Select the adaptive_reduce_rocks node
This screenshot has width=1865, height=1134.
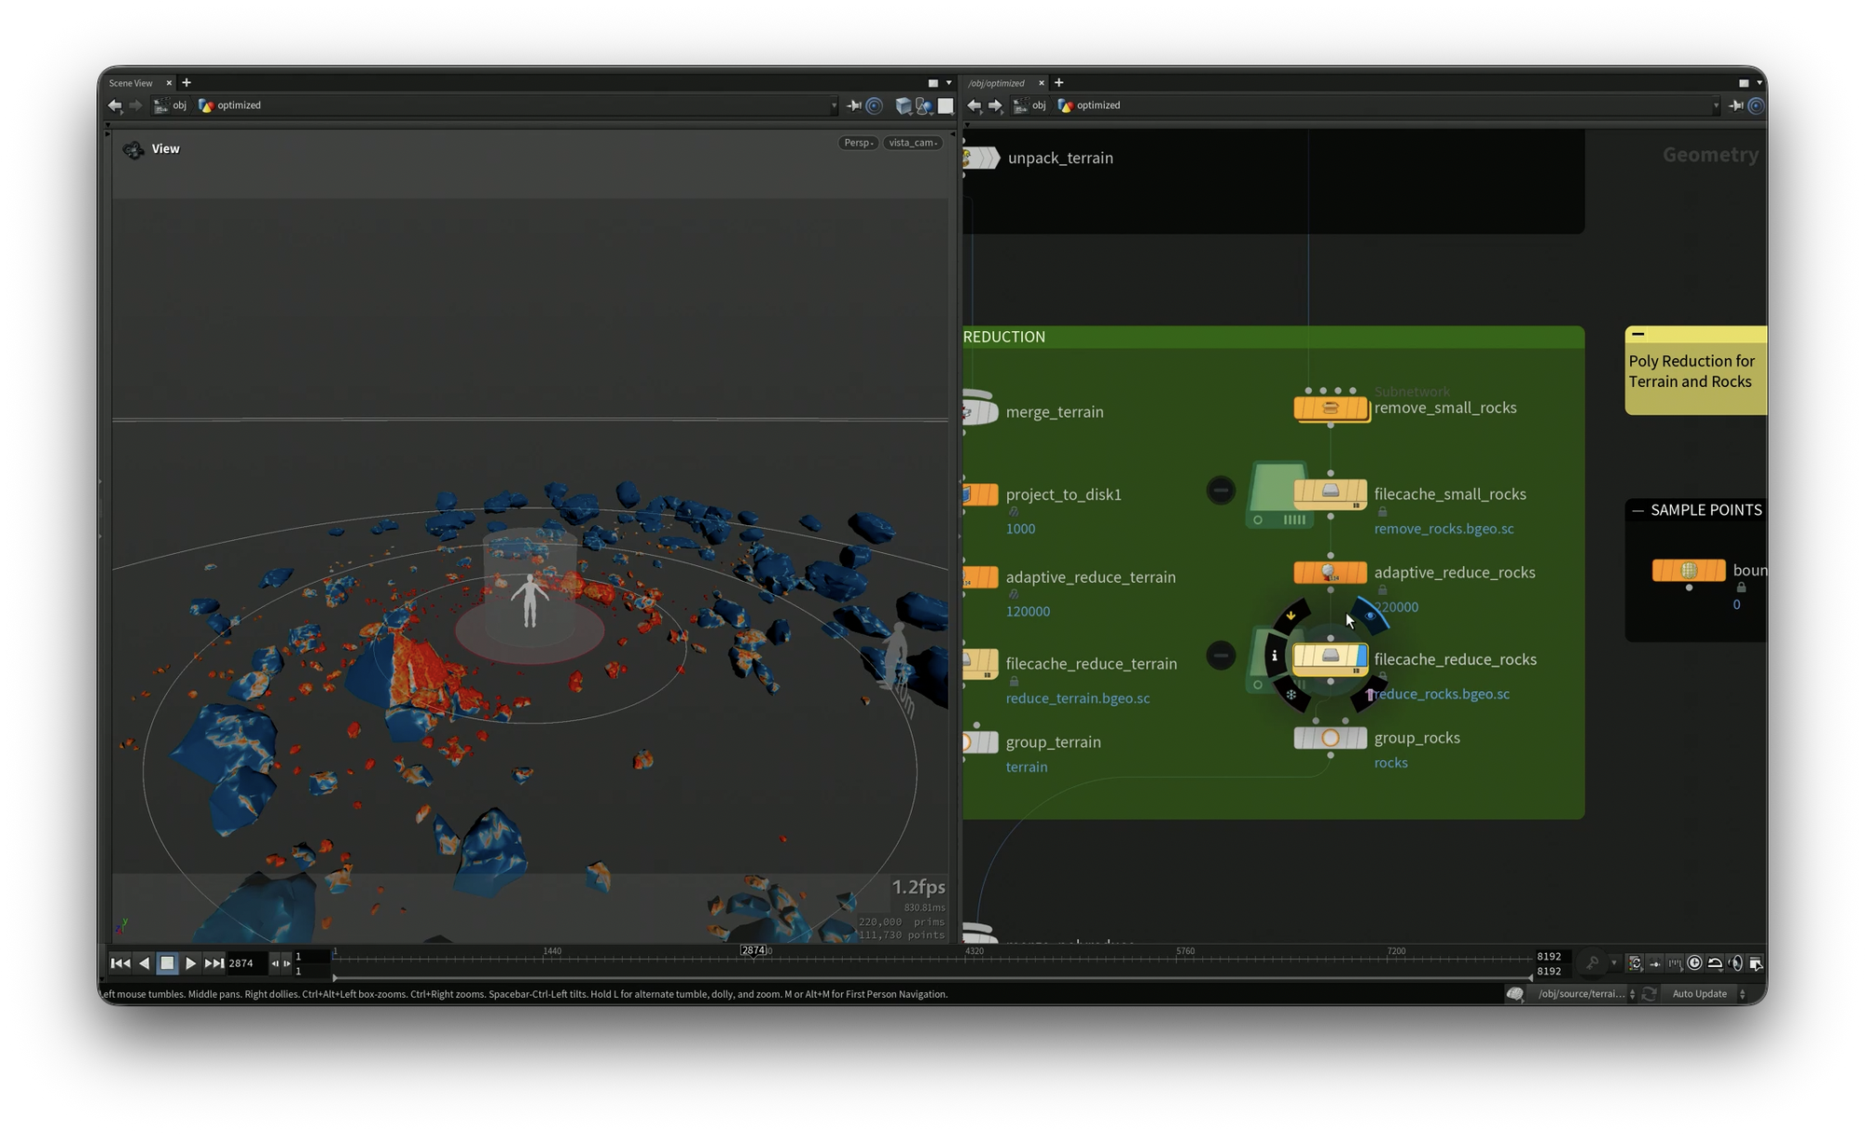click(x=1331, y=573)
